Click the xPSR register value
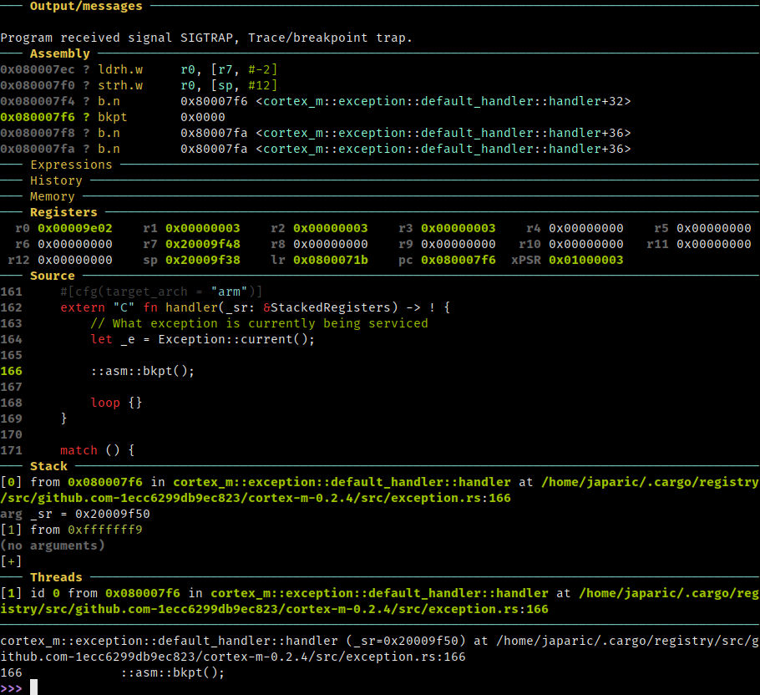This screenshot has width=760, height=695. [x=586, y=261]
